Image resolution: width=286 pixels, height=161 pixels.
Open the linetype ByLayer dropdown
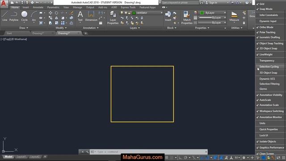[x=212, y=23]
